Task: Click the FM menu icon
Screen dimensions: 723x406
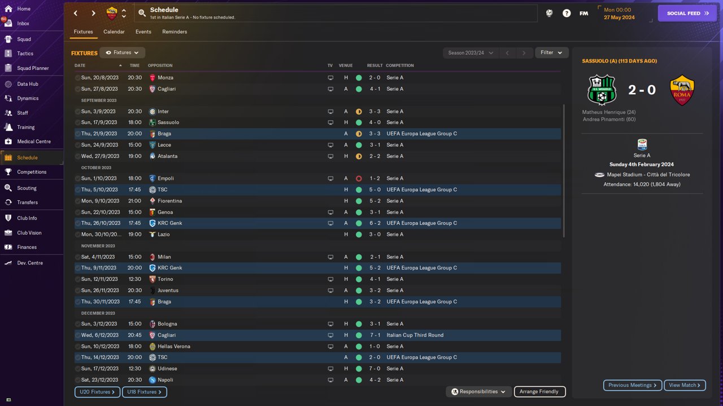Action: point(584,13)
